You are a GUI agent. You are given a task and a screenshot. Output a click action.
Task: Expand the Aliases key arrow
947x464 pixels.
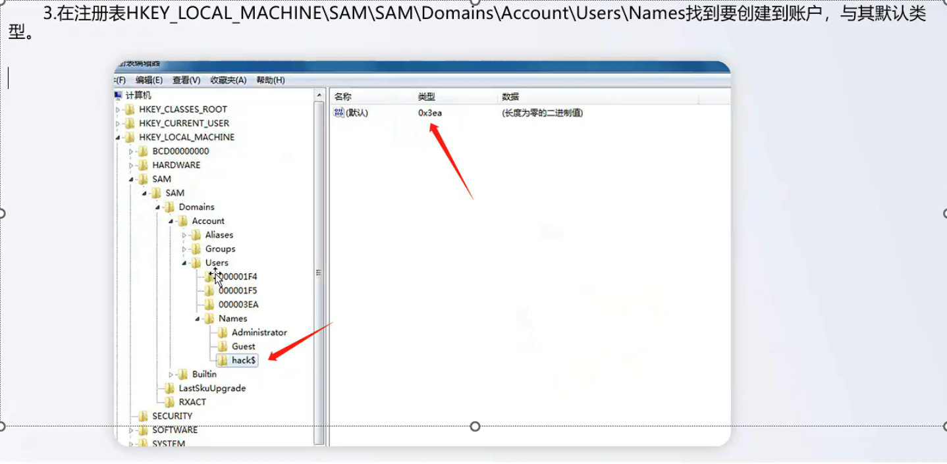[184, 235]
